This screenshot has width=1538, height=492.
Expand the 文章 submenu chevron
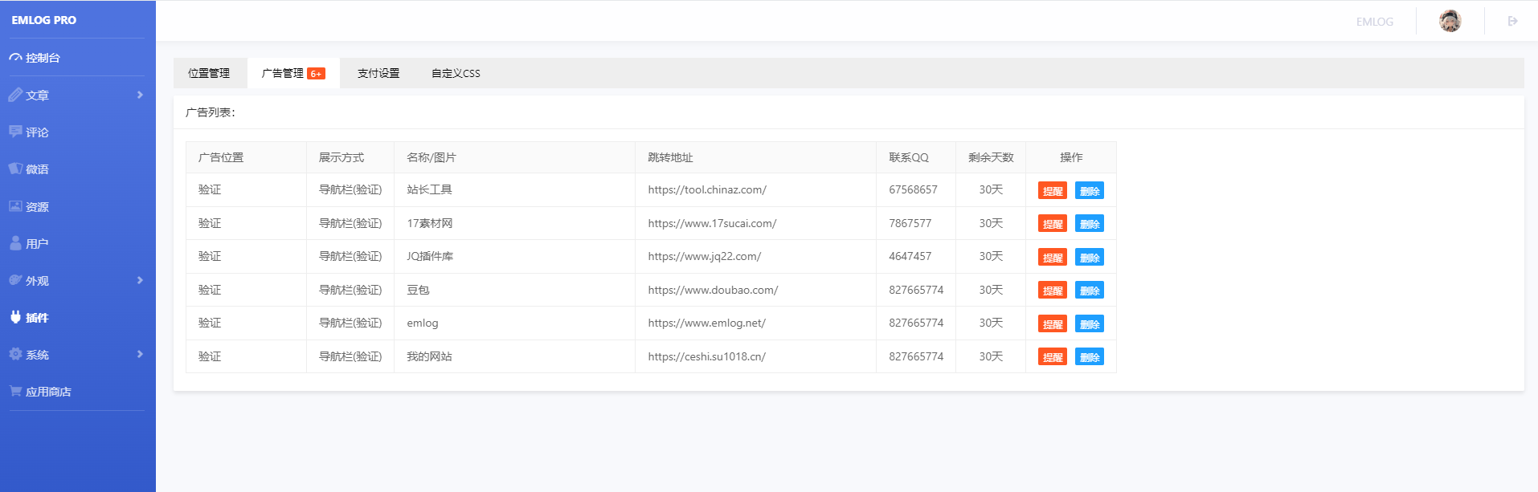(x=140, y=95)
